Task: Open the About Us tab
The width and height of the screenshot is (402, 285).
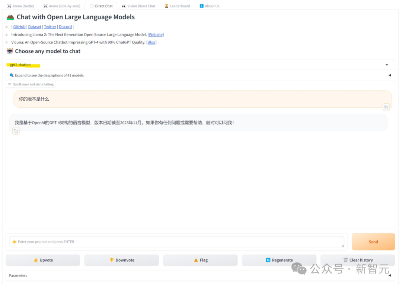Action: pyautogui.click(x=210, y=6)
